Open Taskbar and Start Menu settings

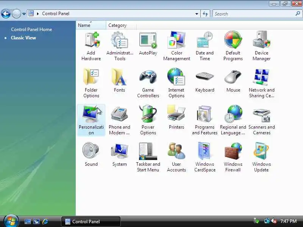tap(148, 157)
